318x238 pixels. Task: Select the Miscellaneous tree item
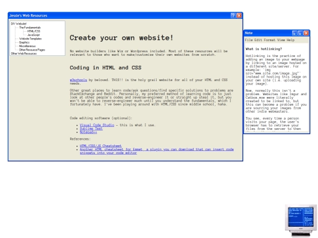27,46
